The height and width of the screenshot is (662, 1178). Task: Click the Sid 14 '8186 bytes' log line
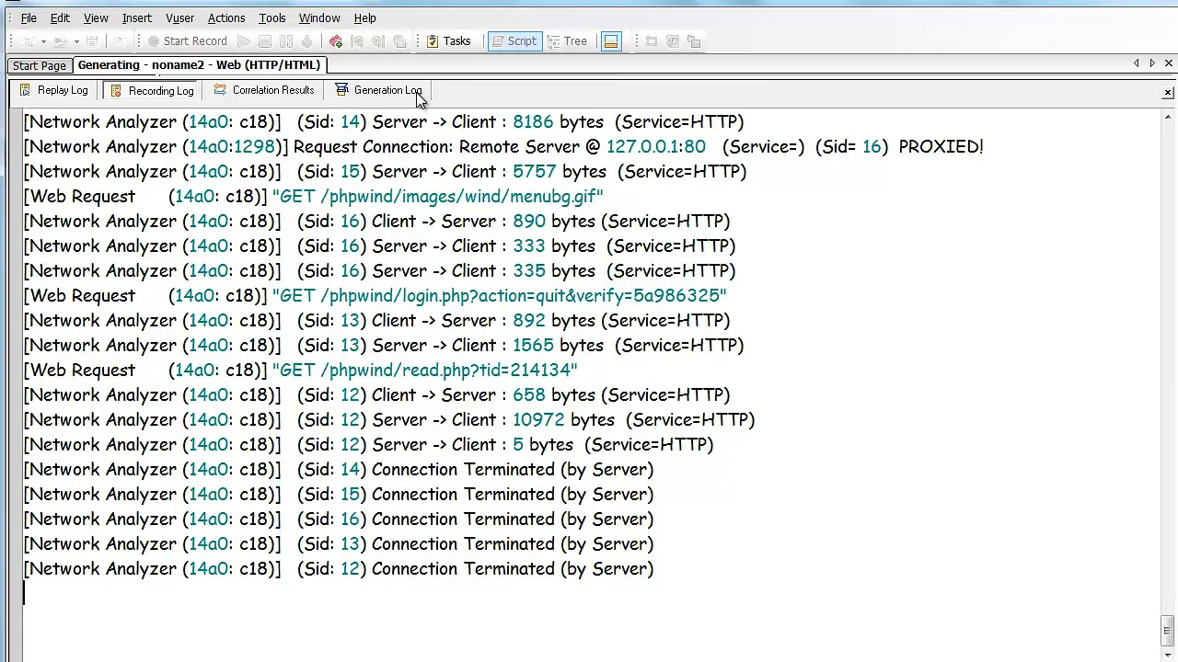tap(384, 121)
